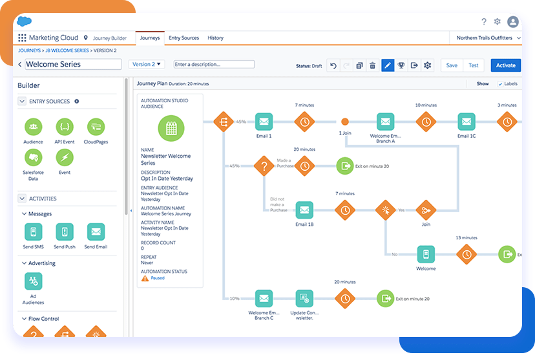Click the Test button
The height and width of the screenshot is (357, 535).
point(474,65)
